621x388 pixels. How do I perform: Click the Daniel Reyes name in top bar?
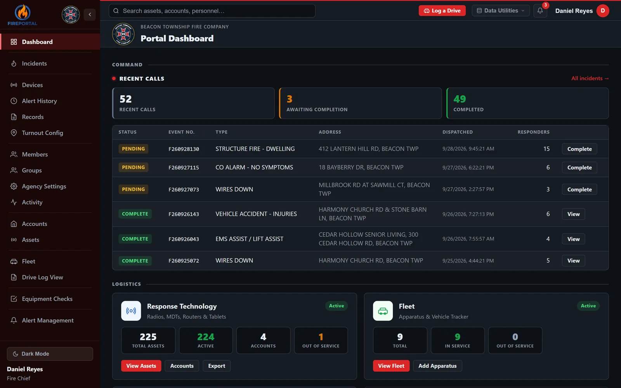574,11
